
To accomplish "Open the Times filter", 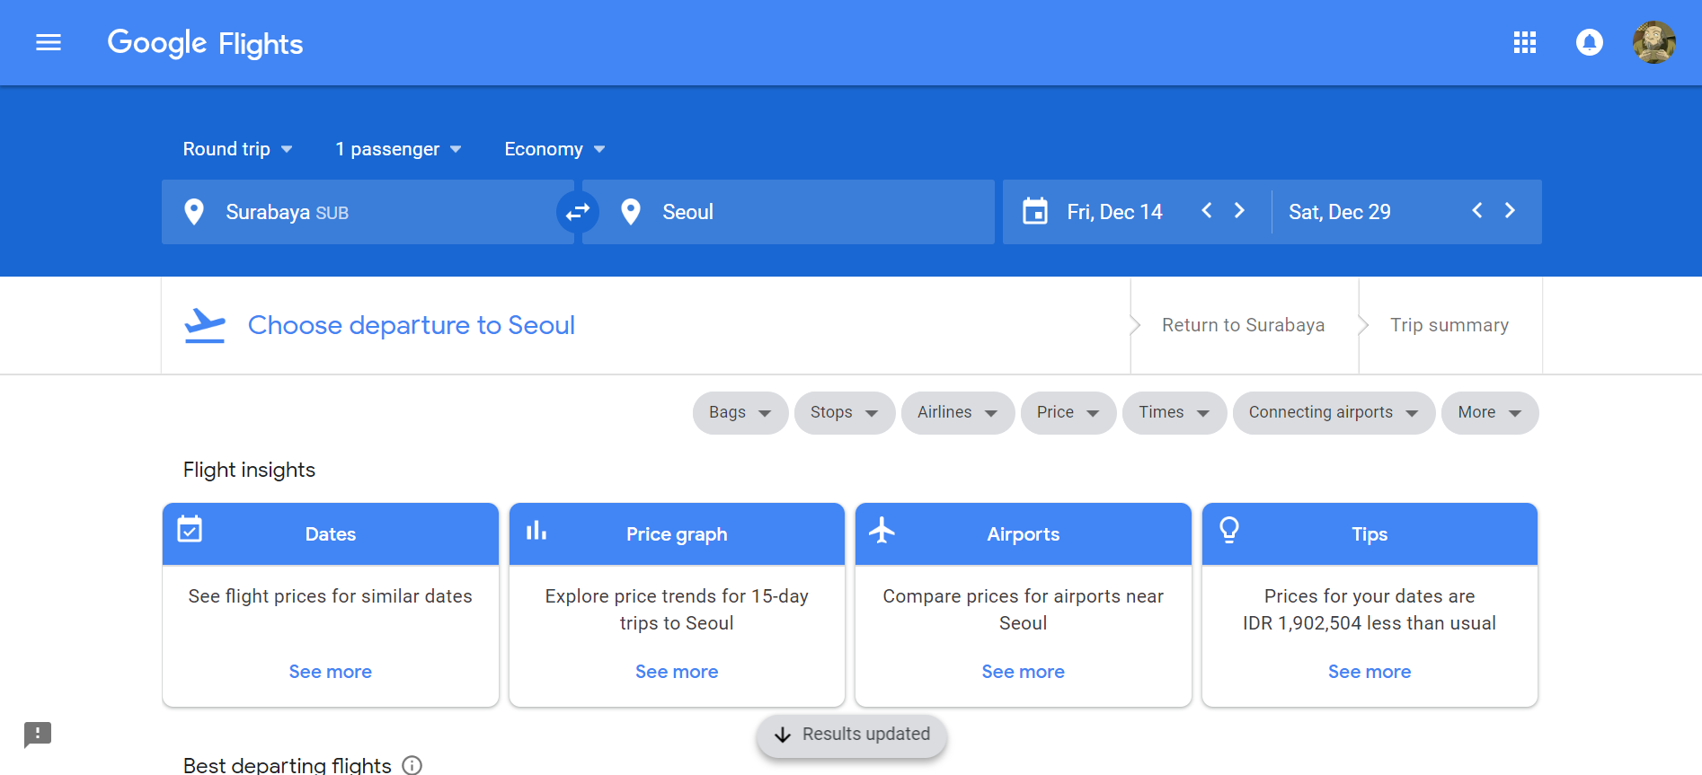I will 1175,413.
